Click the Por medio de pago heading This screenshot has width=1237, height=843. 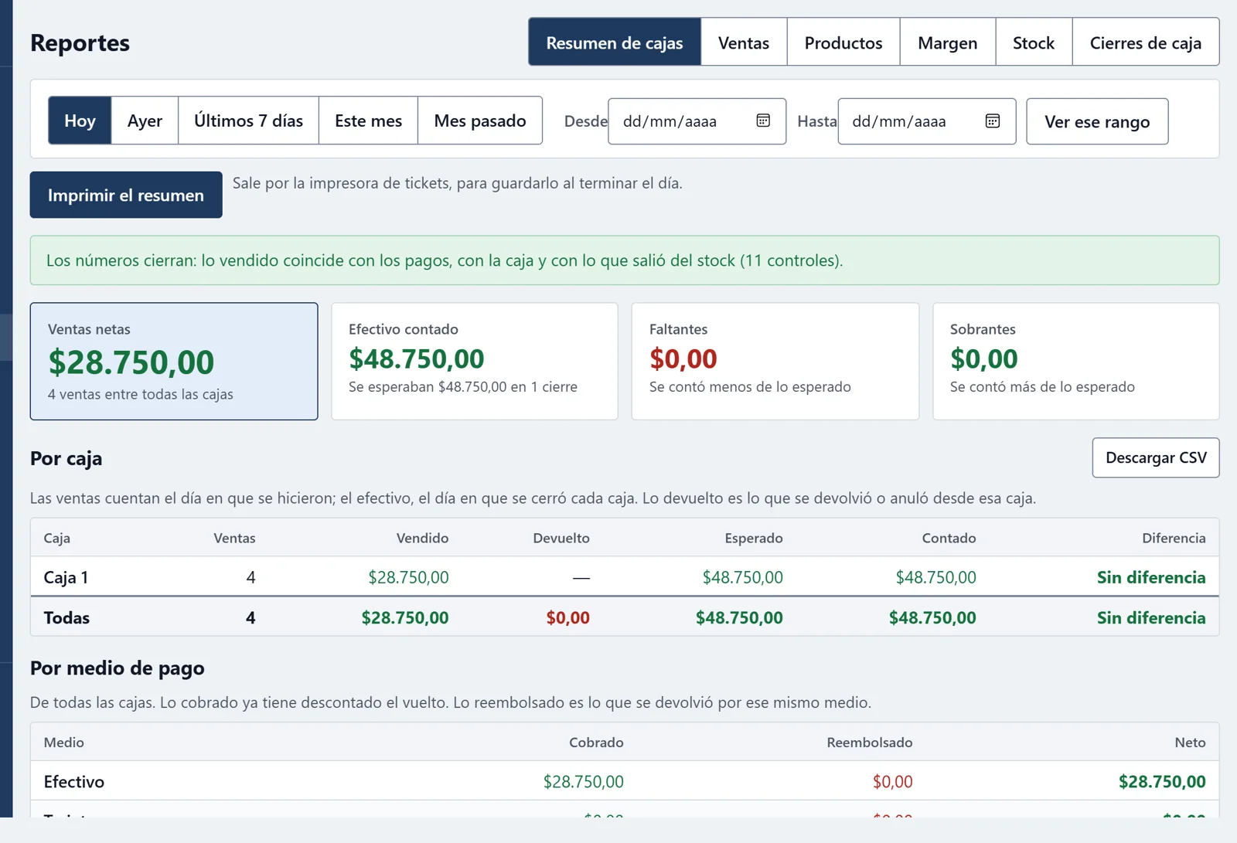pos(118,668)
